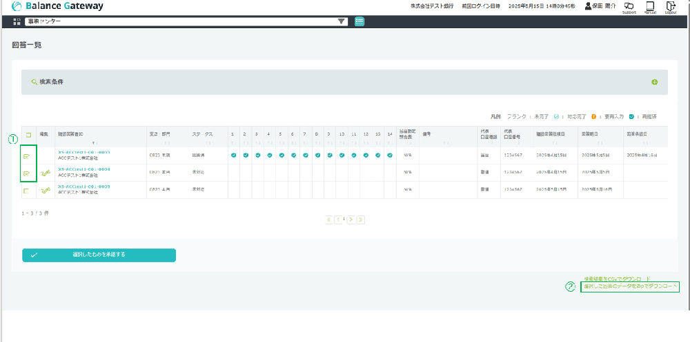Open the apps grid menu icon

point(17,21)
